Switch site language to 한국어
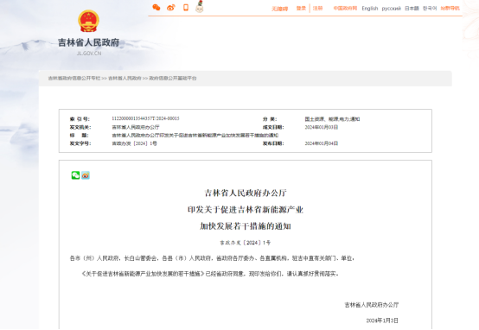This screenshot has height=330, width=479. tap(430, 9)
